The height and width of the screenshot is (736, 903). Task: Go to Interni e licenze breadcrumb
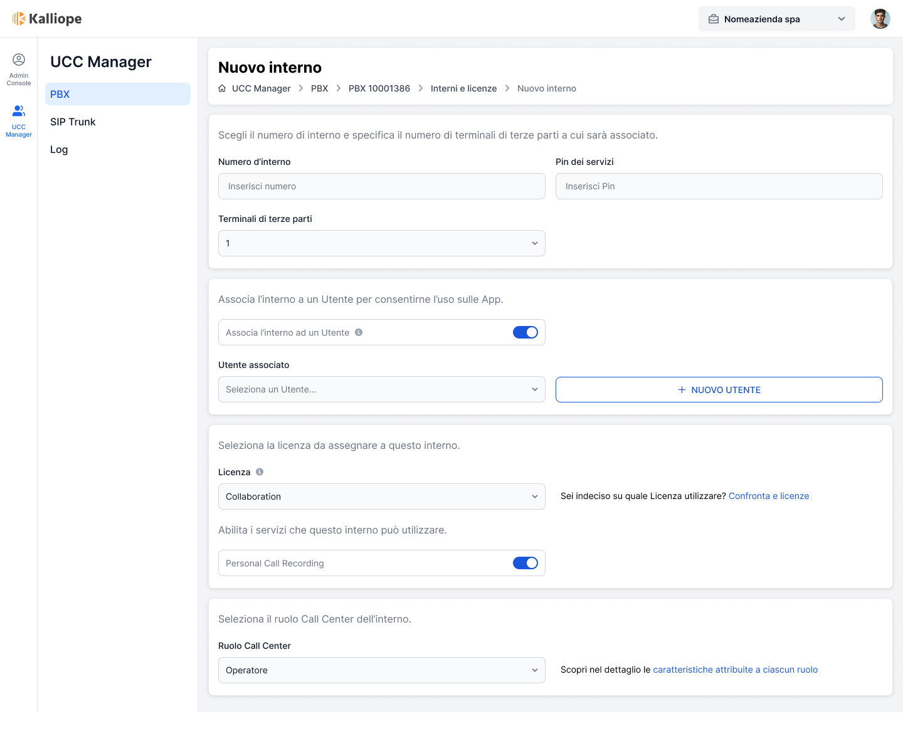463,88
